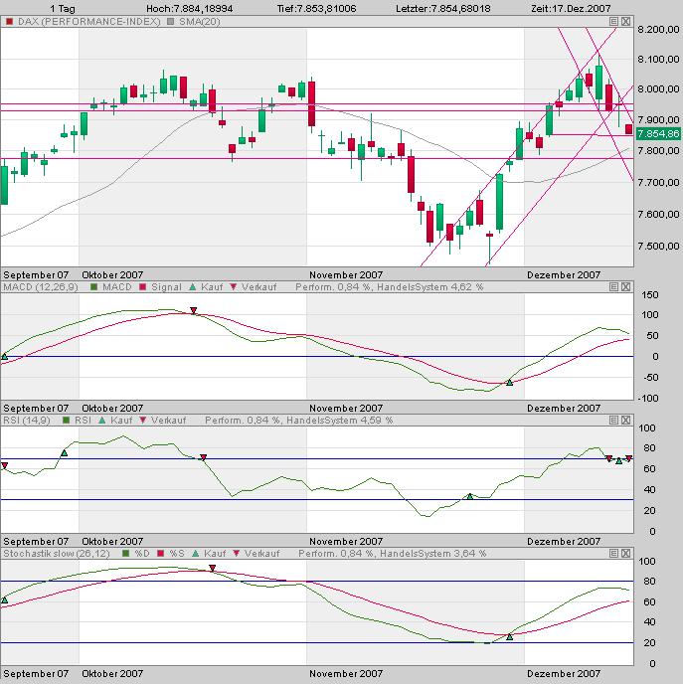The height and width of the screenshot is (684, 683).
Task: Close the Stochastik slow panel
Action: (x=625, y=553)
